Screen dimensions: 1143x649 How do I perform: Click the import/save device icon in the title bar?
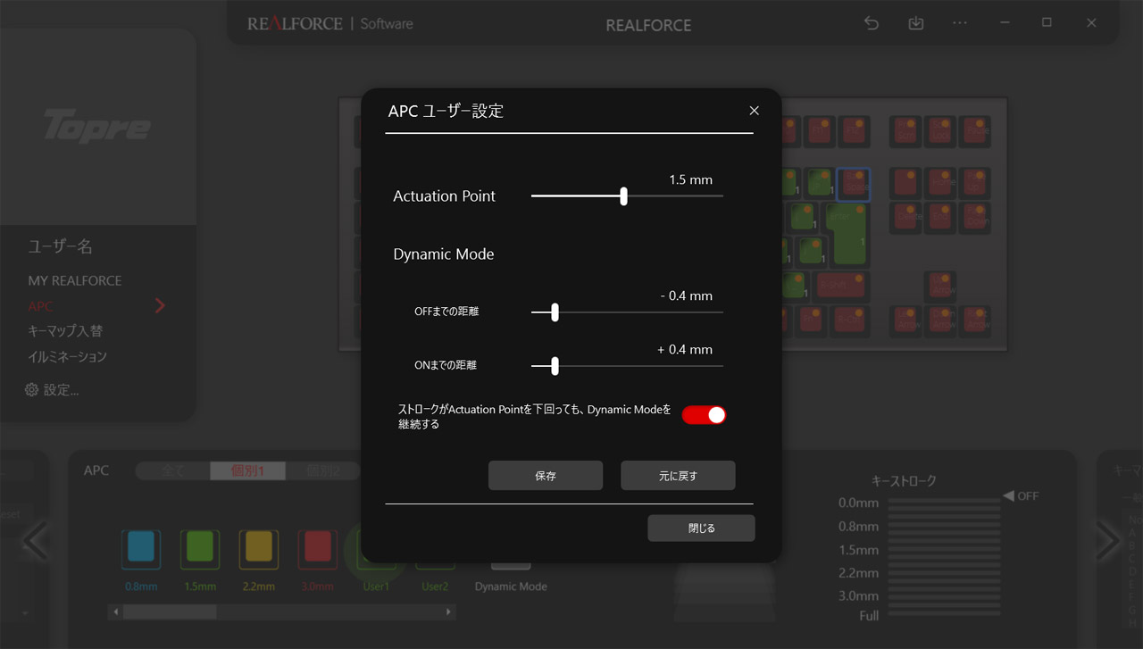(x=915, y=23)
